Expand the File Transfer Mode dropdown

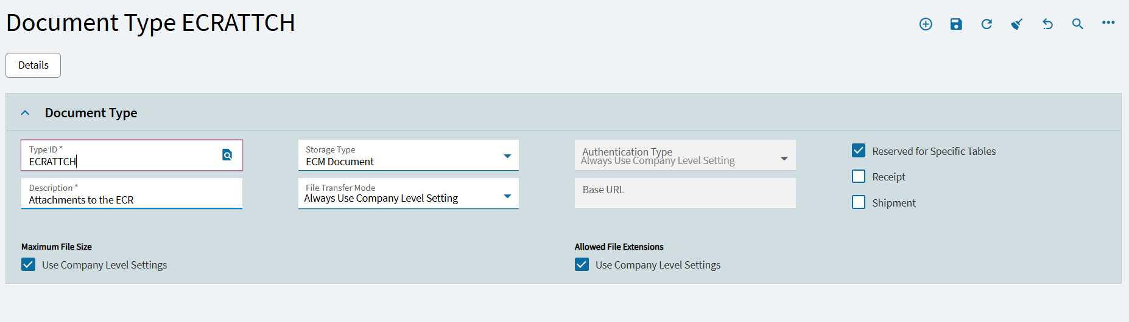click(x=507, y=196)
